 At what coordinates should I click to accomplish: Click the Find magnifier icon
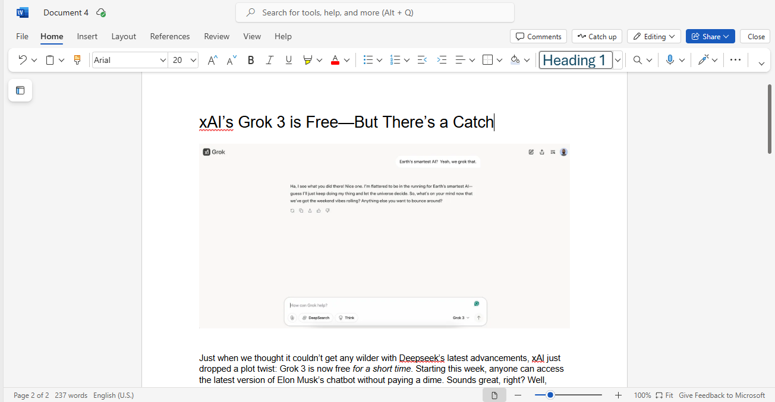tap(637, 60)
